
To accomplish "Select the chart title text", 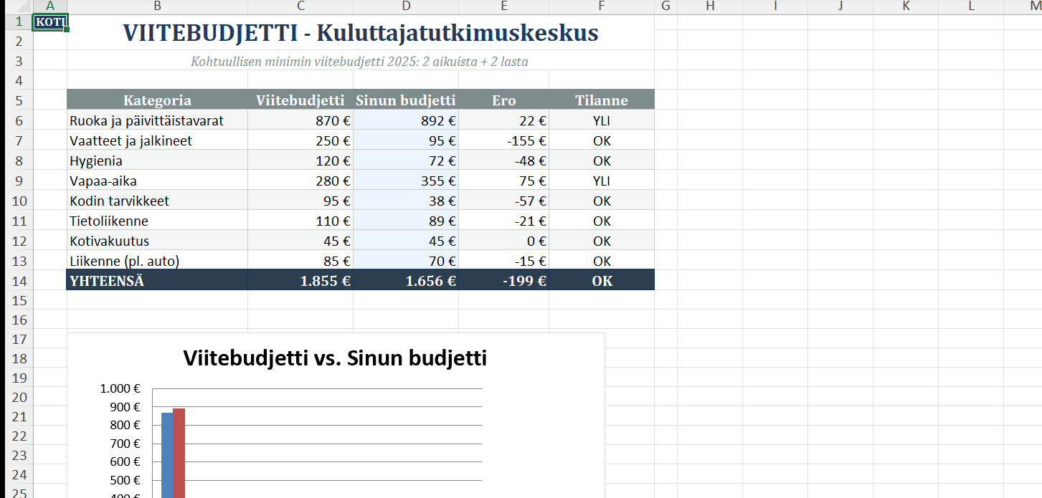I will tap(335, 358).
